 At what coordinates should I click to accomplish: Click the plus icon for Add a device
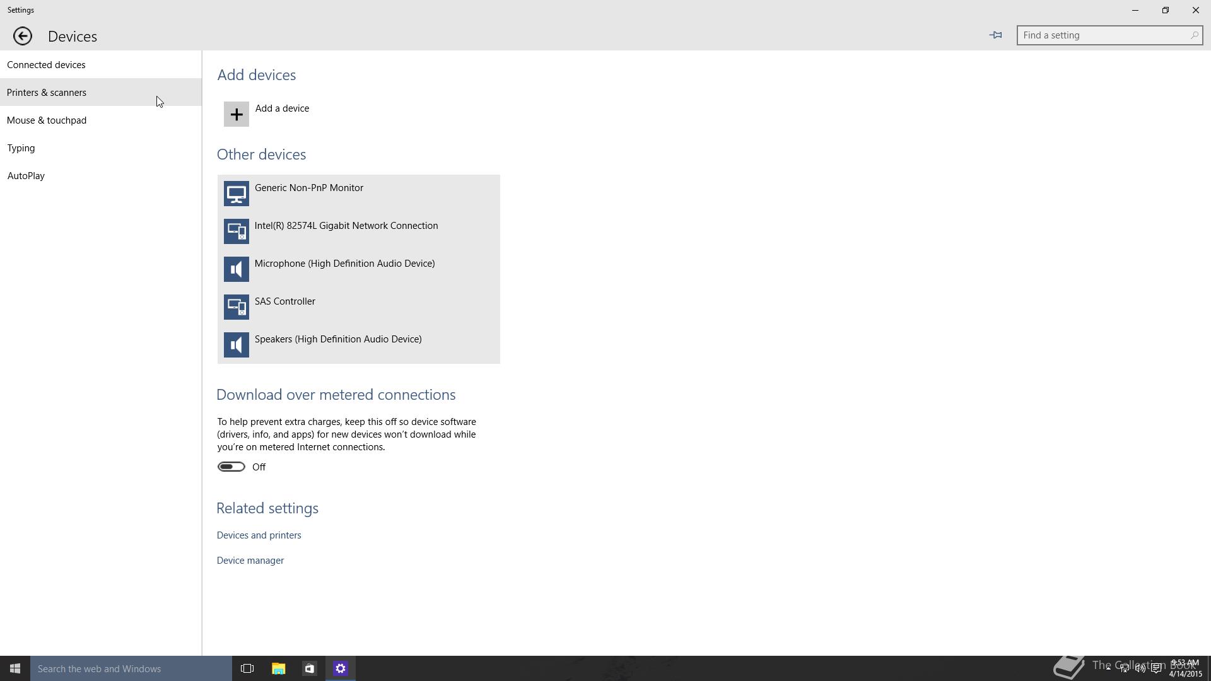click(237, 114)
